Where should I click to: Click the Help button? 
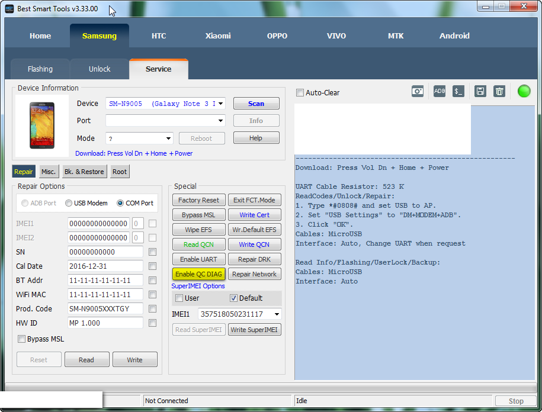pyautogui.click(x=256, y=138)
